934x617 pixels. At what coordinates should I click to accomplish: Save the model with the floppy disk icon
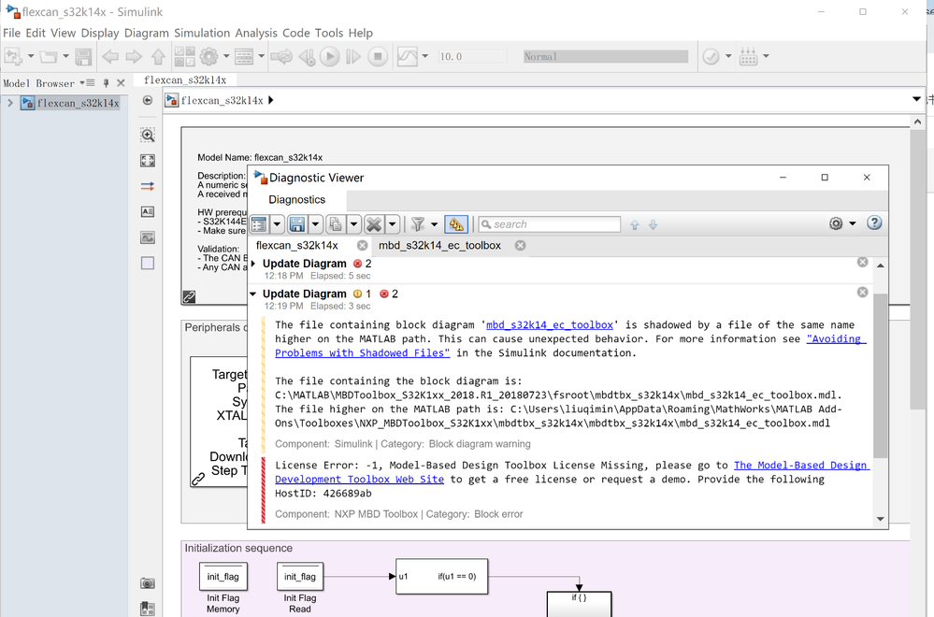pos(83,57)
